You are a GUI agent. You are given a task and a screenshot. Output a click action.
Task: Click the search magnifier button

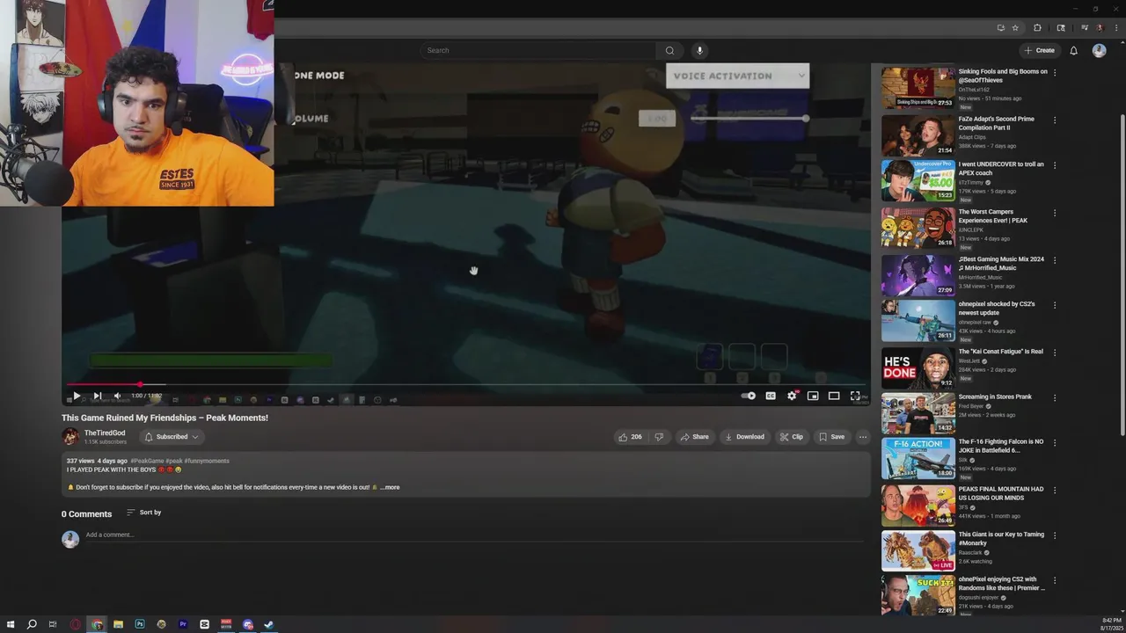(669, 50)
